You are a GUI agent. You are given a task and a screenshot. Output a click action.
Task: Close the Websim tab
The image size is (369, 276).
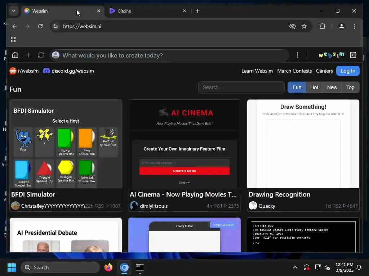tap(99, 11)
